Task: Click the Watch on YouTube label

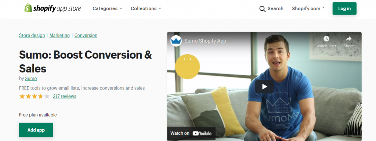Action: coord(191,133)
